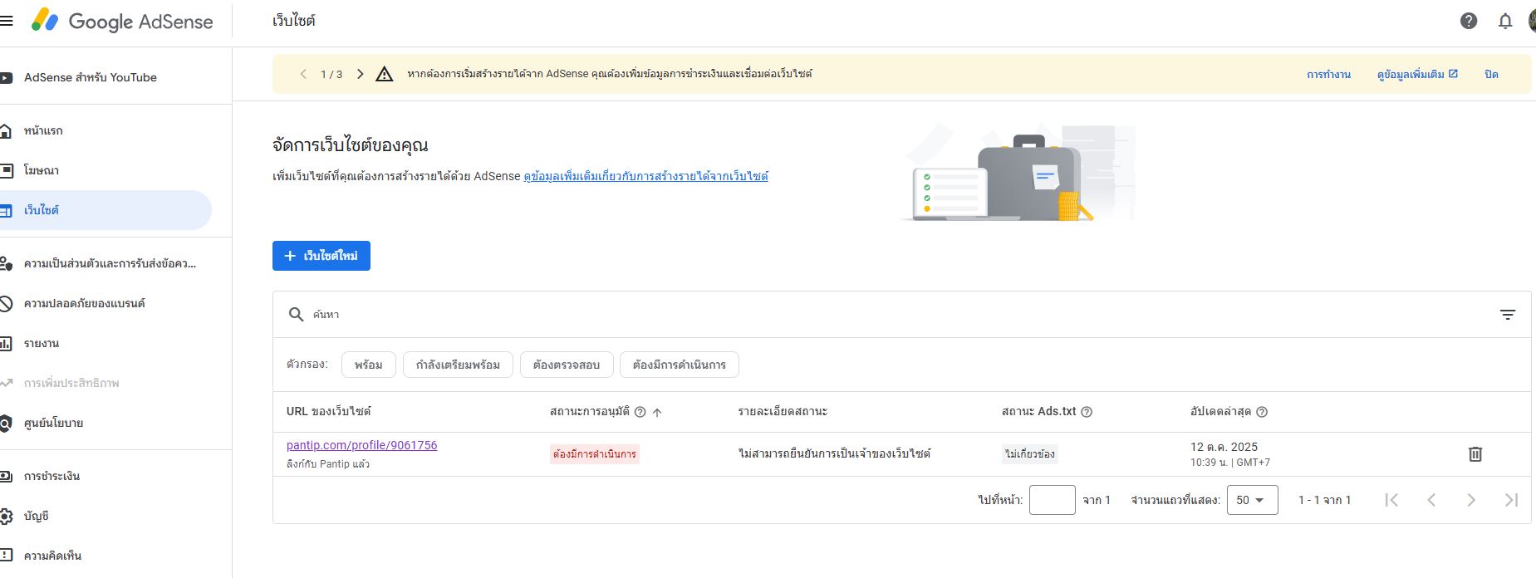Open การเพิ่มประสิทธิภาพ optimization section
The width and height of the screenshot is (1536, 578).
[104, 383]
